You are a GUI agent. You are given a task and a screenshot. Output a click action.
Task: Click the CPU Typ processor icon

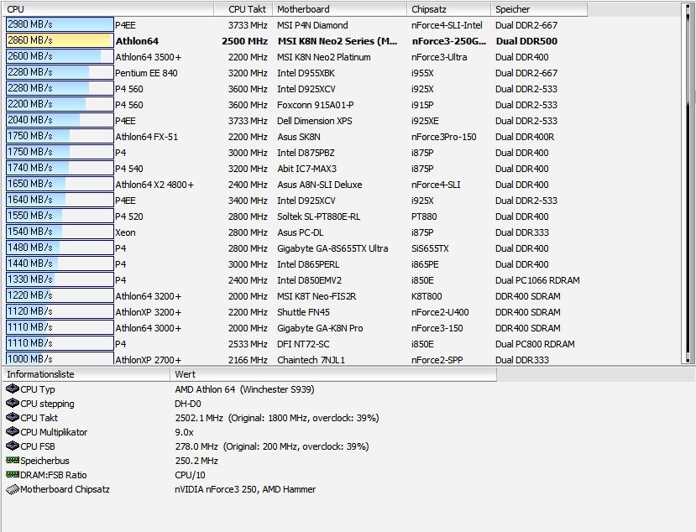[x=12, y=389]
